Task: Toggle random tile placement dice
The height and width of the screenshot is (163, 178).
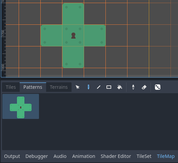Action: click(x=158, y=87)
